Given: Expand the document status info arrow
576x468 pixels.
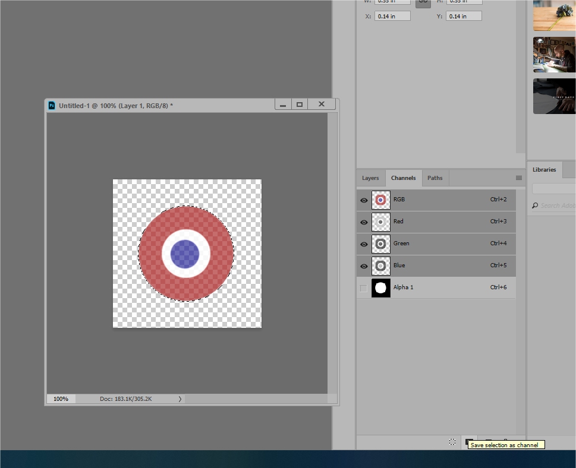Looking at the screenshot, I should click(x=180, y=399).
